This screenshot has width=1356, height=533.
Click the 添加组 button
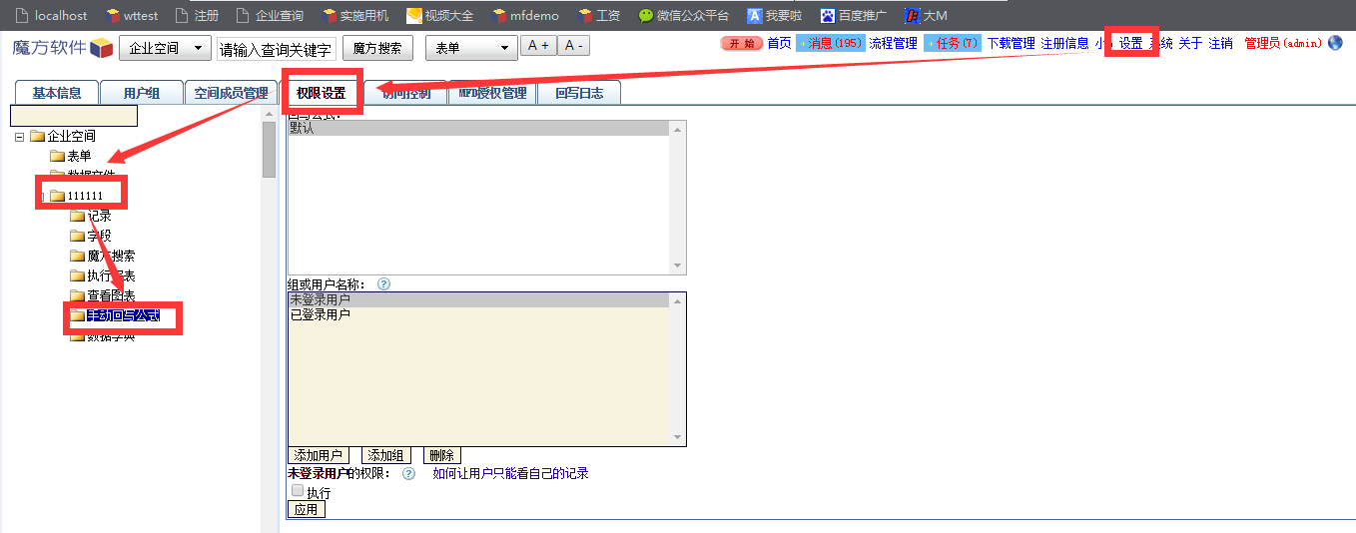click(386, 455)
